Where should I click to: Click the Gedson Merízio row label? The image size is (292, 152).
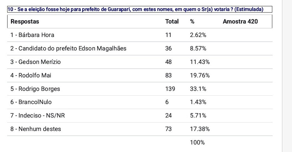pyautogui.click(x=35, y=62)
